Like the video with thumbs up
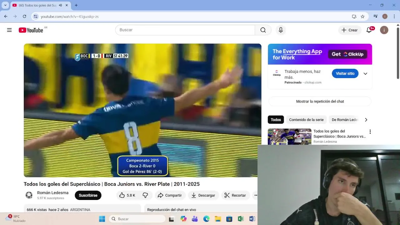This screenshot has height=225, width=400. click(x=127, y=195)
